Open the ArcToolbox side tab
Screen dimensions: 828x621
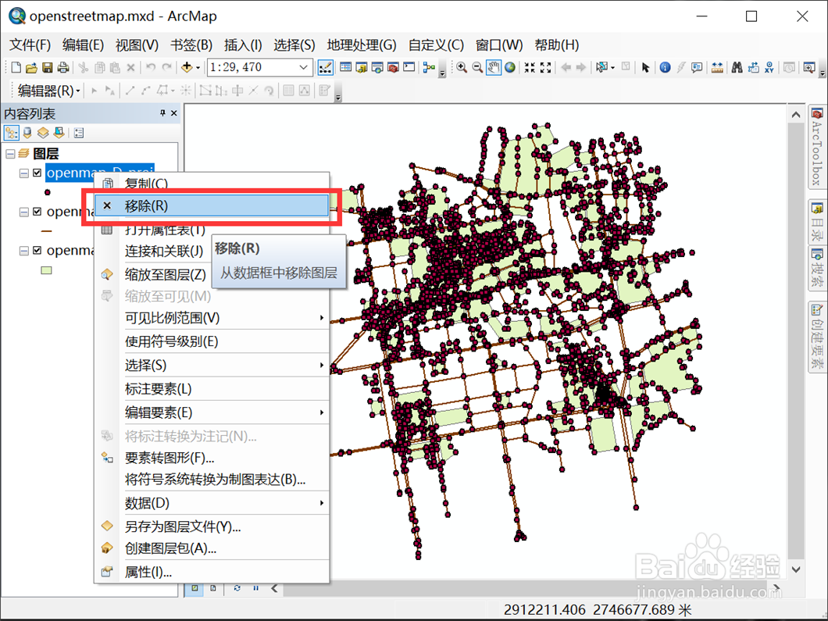point(817,148)
